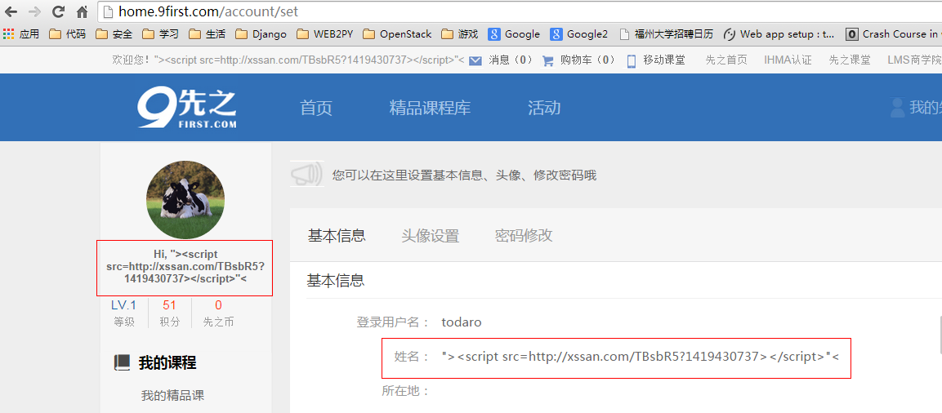Image resolution: width=942 pixels, height=413 pixels.
Task: Click the username value todaro
Action: point(462,322)
